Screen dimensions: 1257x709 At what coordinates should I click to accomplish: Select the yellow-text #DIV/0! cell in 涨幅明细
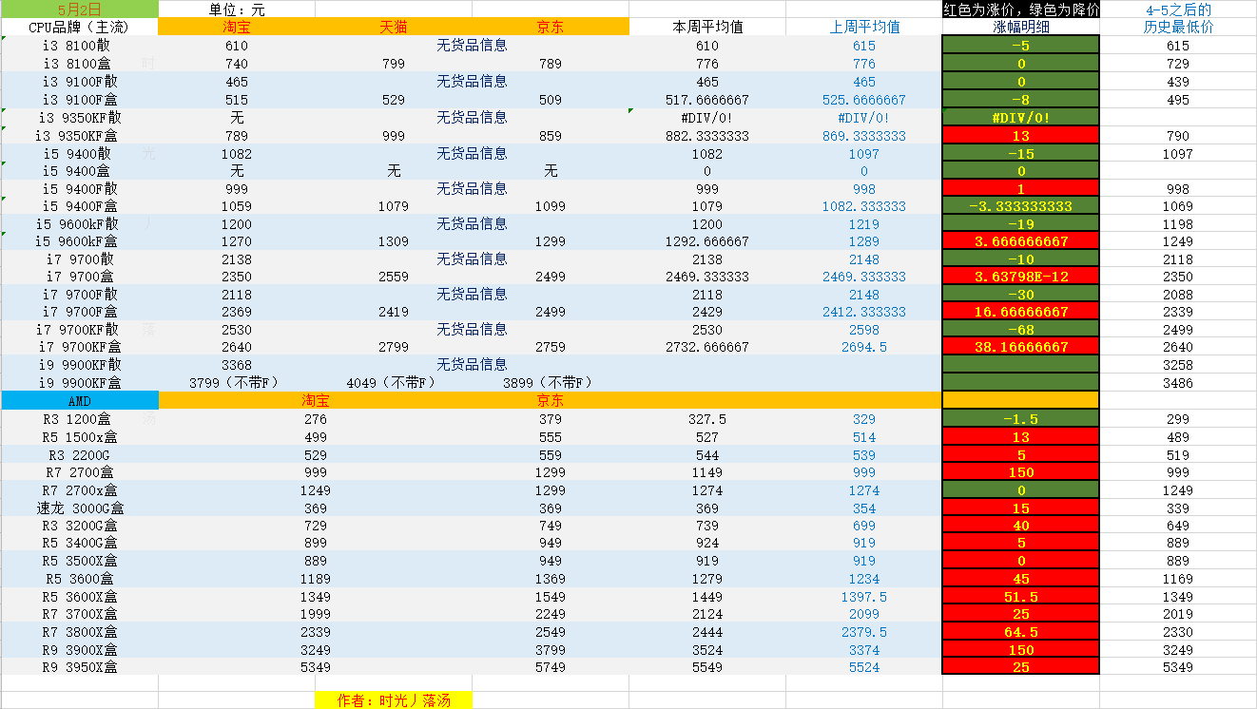(x=1020, y=118)
